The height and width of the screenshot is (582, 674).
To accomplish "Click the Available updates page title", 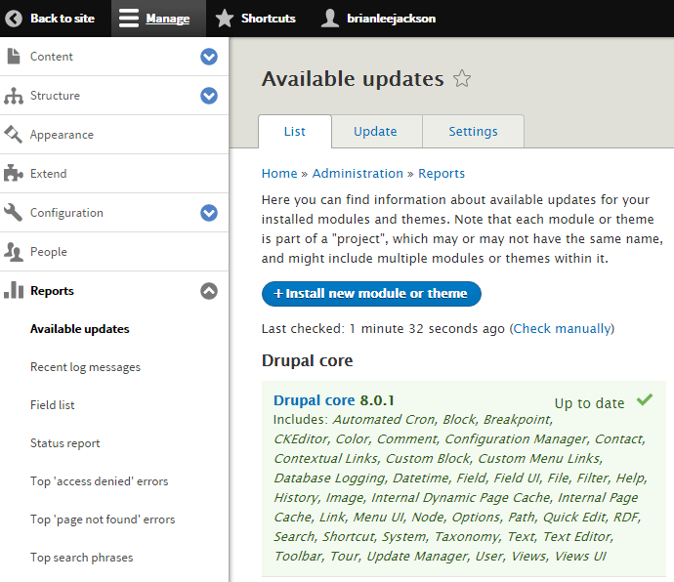I will pos(353,79).
